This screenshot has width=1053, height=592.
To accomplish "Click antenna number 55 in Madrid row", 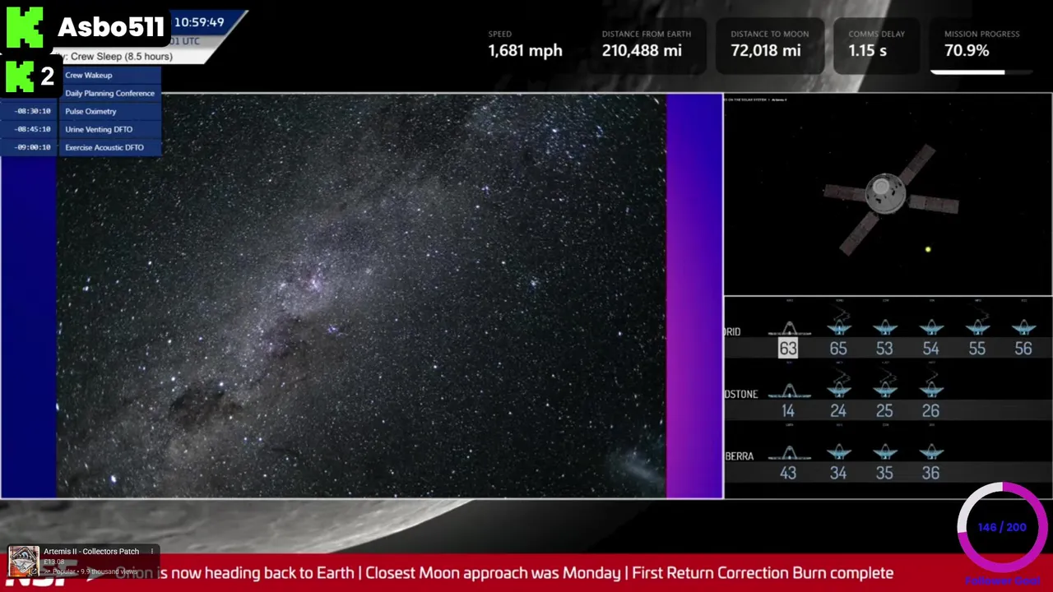I will click(976, 349).
